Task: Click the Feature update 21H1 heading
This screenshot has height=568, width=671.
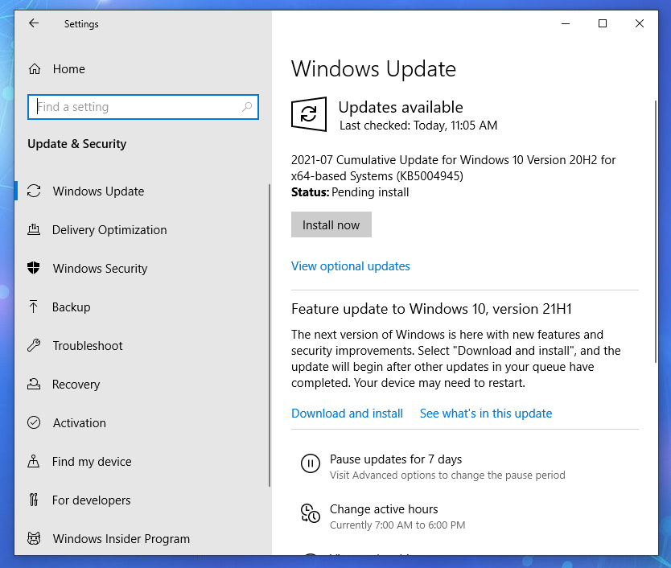Action: coord(431,309)
